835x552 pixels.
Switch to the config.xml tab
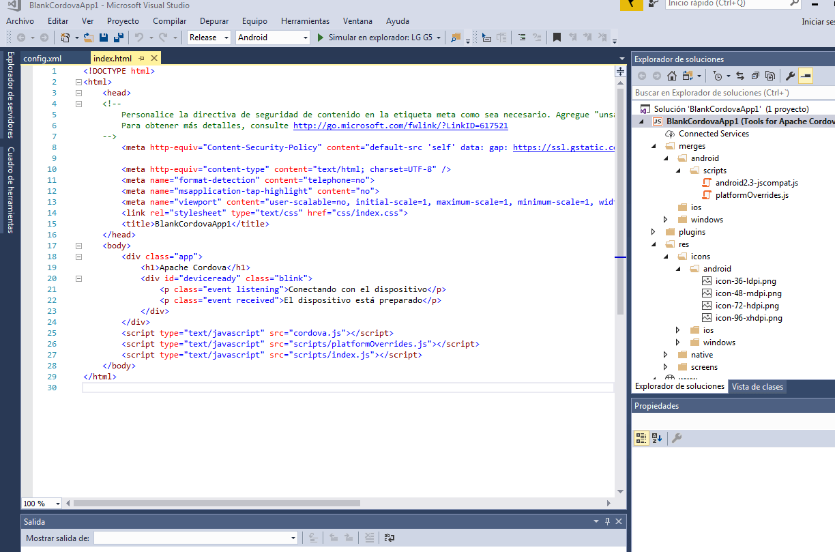pyautogui.click(x=42, y=59)
